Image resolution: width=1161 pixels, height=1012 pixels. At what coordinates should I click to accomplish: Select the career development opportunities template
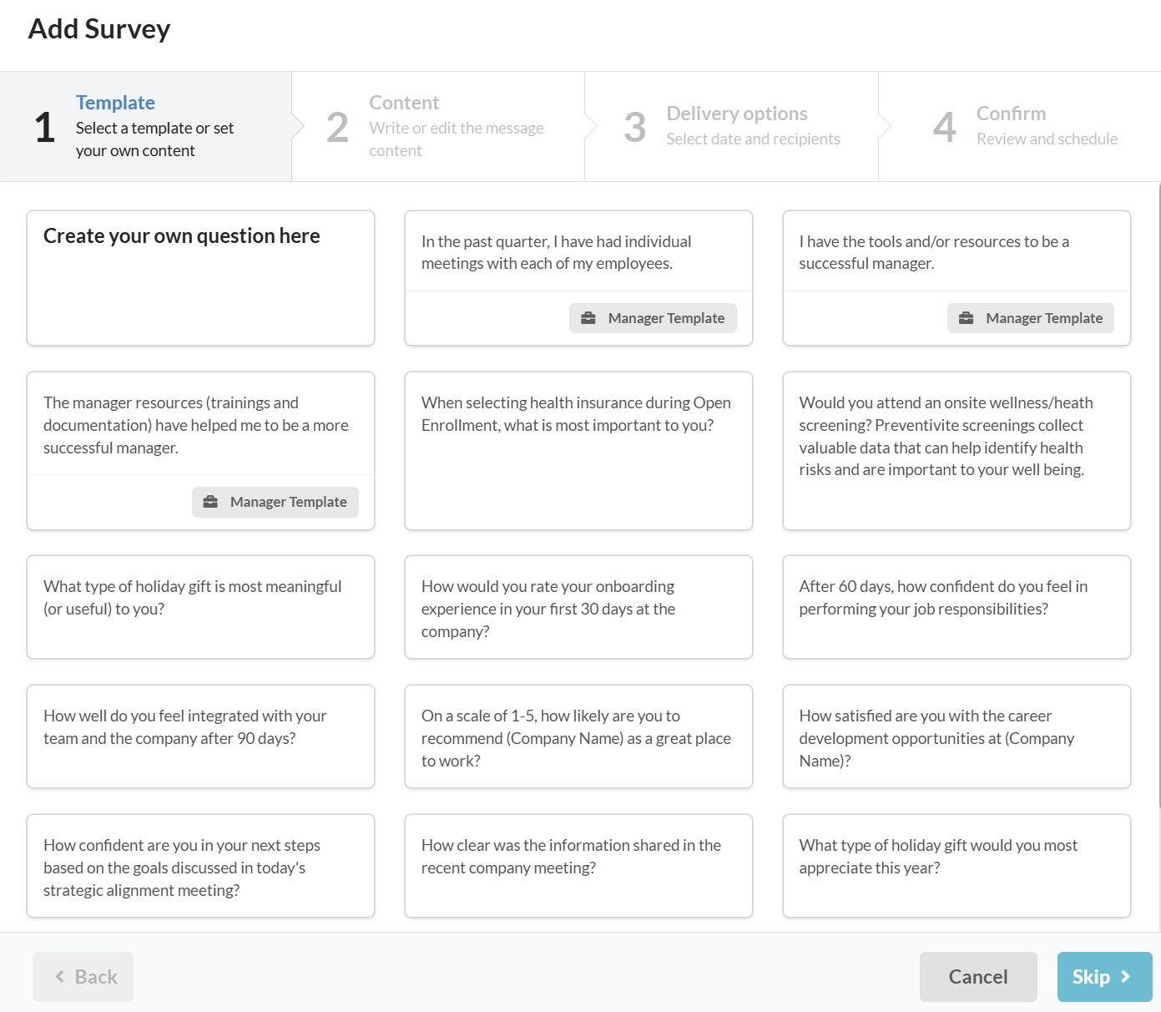pos(957,736)
